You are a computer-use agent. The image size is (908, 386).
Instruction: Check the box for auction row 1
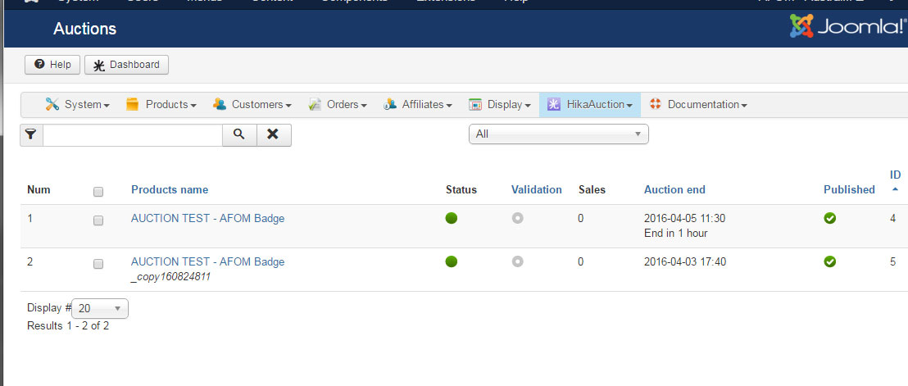[x=98, y=220]
